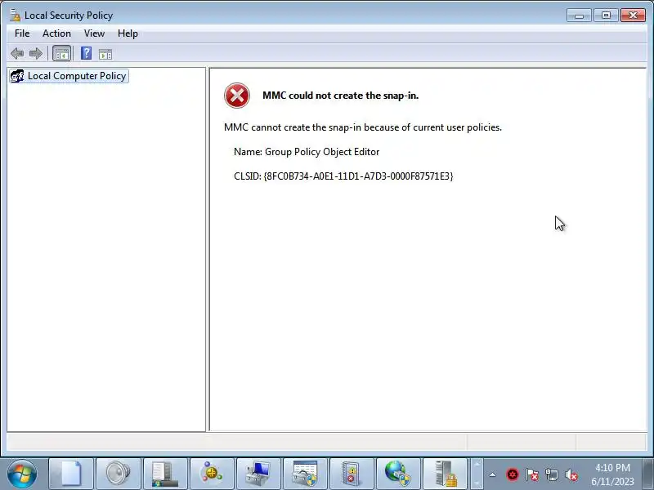The width and height of the screenshot is (654, 490).
Task: Open the server computer taskbar icon
Action: click(x=165, y=474)
